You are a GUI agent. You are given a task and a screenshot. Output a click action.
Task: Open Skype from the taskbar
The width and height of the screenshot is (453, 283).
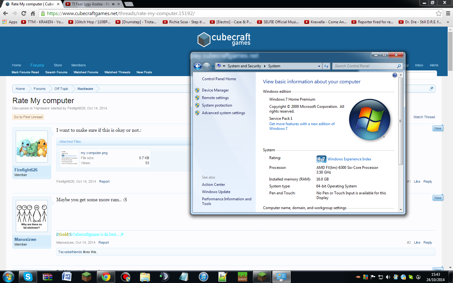click(x=28, y=277)
